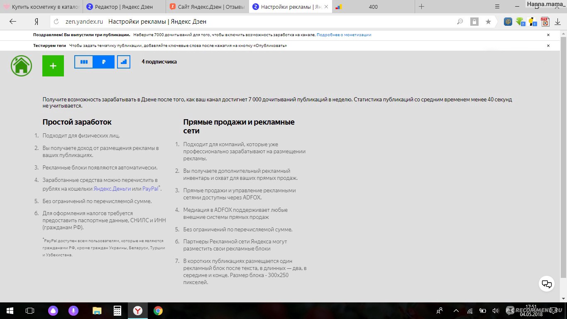Image resolution: width=567 pixels, height=319 pixels.
Task: Close the 'Настройки рекламы' tab
Action: point(326,7)
